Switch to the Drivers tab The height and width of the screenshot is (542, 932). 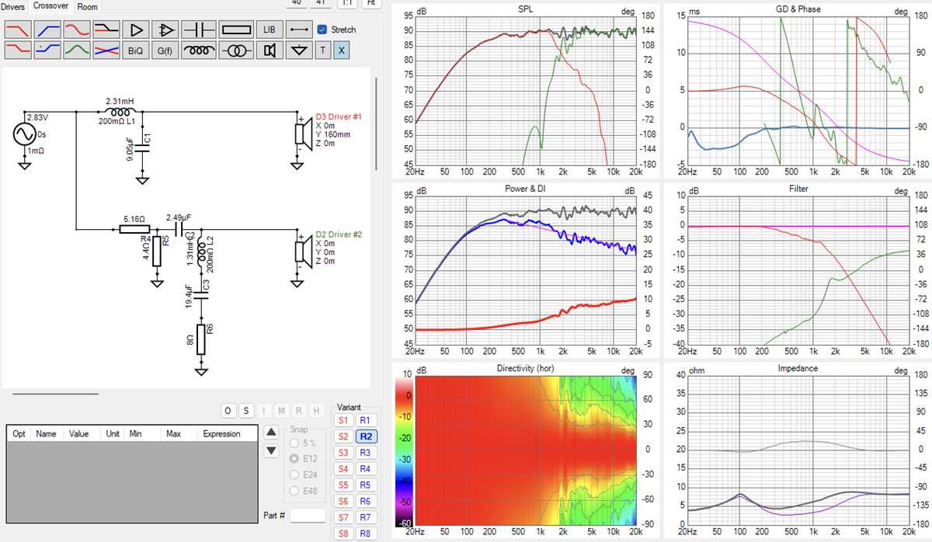tap(13, 6)
